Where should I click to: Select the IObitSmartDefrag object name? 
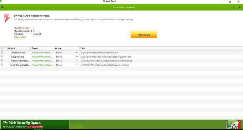[x=20, y=61]
